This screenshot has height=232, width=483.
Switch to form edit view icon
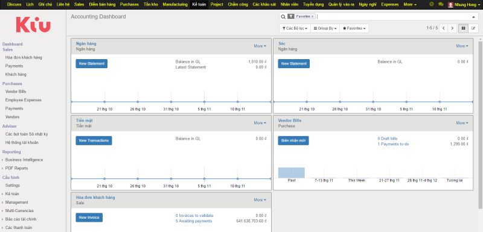pyautogui.click(x=473, y=28)
